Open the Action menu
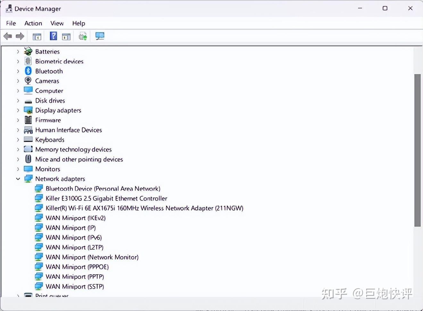The width and height of the screenshot is (423, 311). pyautogui.click(x=33, y=23)
